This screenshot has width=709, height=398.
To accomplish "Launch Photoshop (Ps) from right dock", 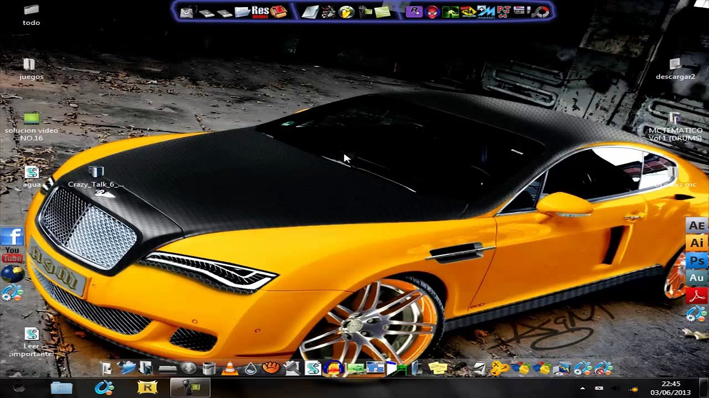I will 696,260.
